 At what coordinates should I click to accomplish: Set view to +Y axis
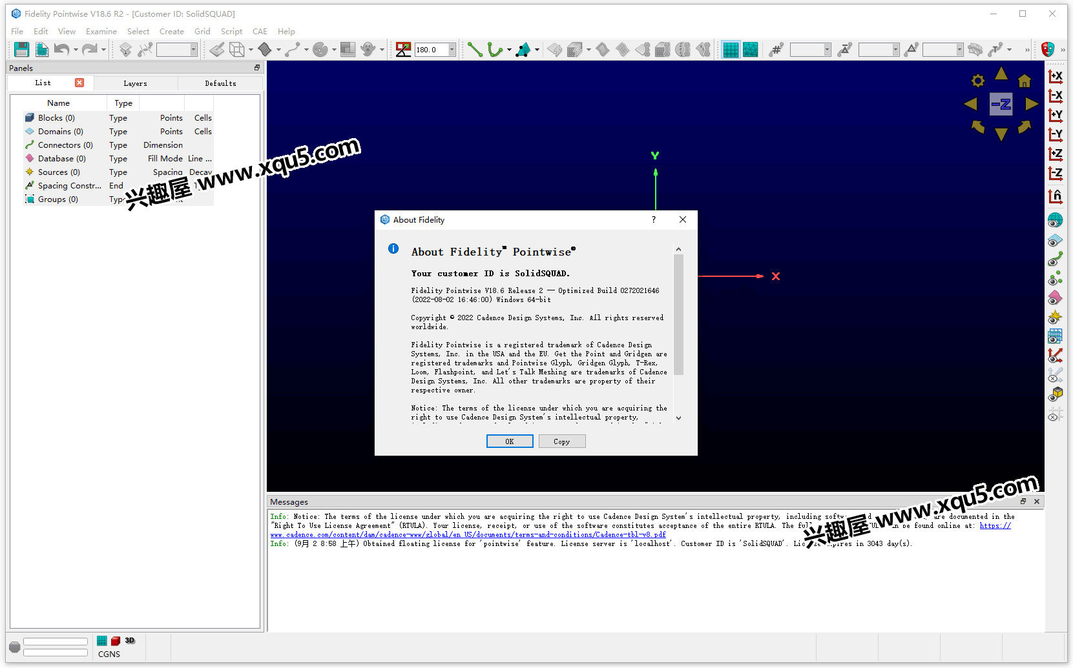1055,115
